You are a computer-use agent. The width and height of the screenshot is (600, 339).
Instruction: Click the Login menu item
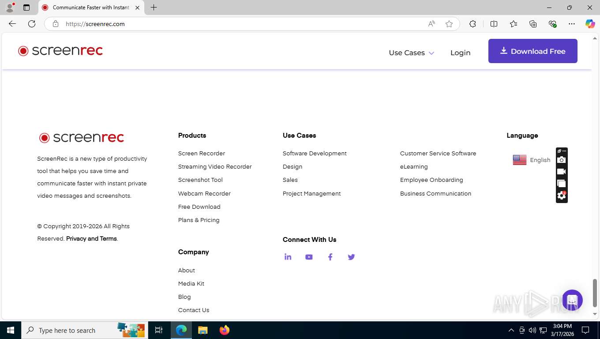tap(460, 53)
